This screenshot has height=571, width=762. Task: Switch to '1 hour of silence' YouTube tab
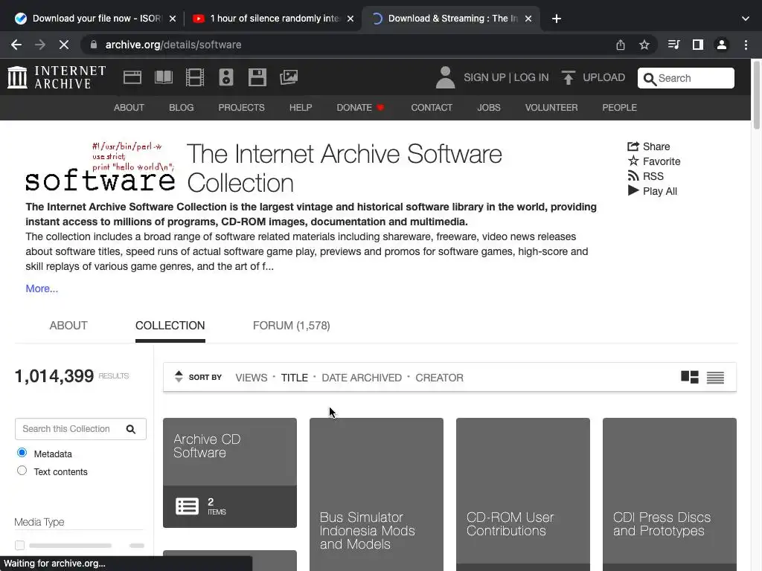click(274, 19)
